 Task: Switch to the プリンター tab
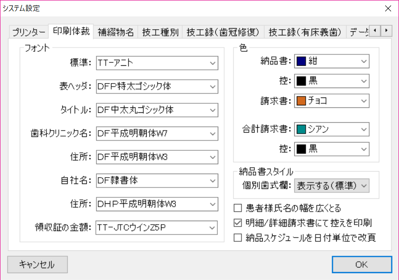tap(29, 33)
